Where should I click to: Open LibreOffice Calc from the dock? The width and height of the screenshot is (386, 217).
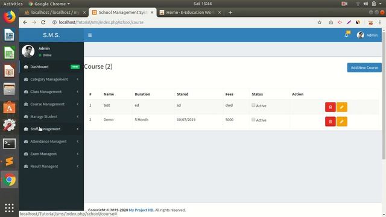click(x=10, y=53)
